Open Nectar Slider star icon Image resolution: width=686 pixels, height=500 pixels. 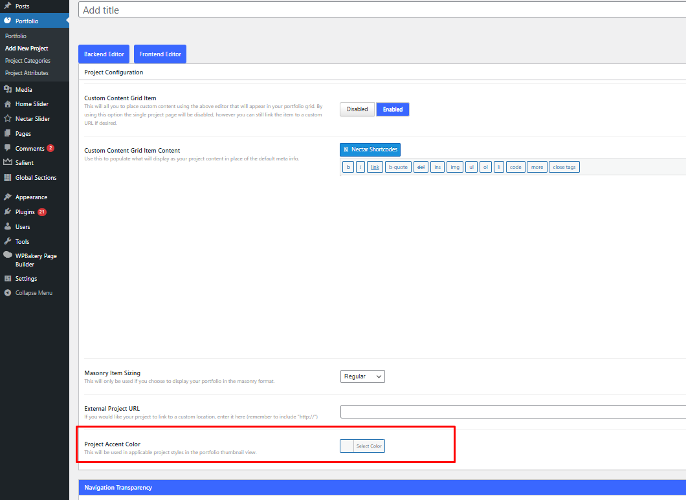(x=8, y=119)
